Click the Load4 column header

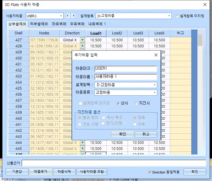click(159, 33)
